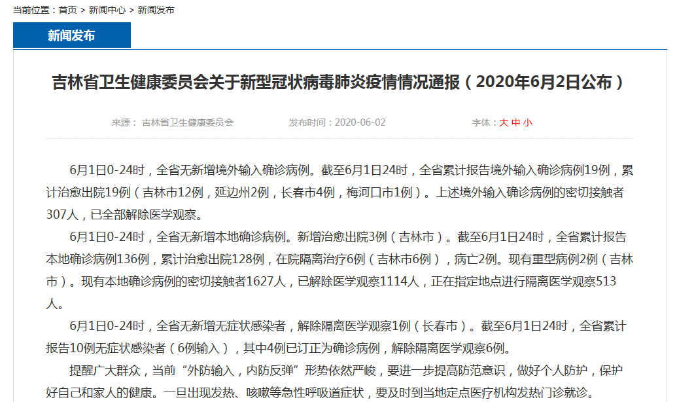Click the reminder paragraph starting with 提醒广大群众
Screen dimensions: 677x402
click(x=339, y=382)
